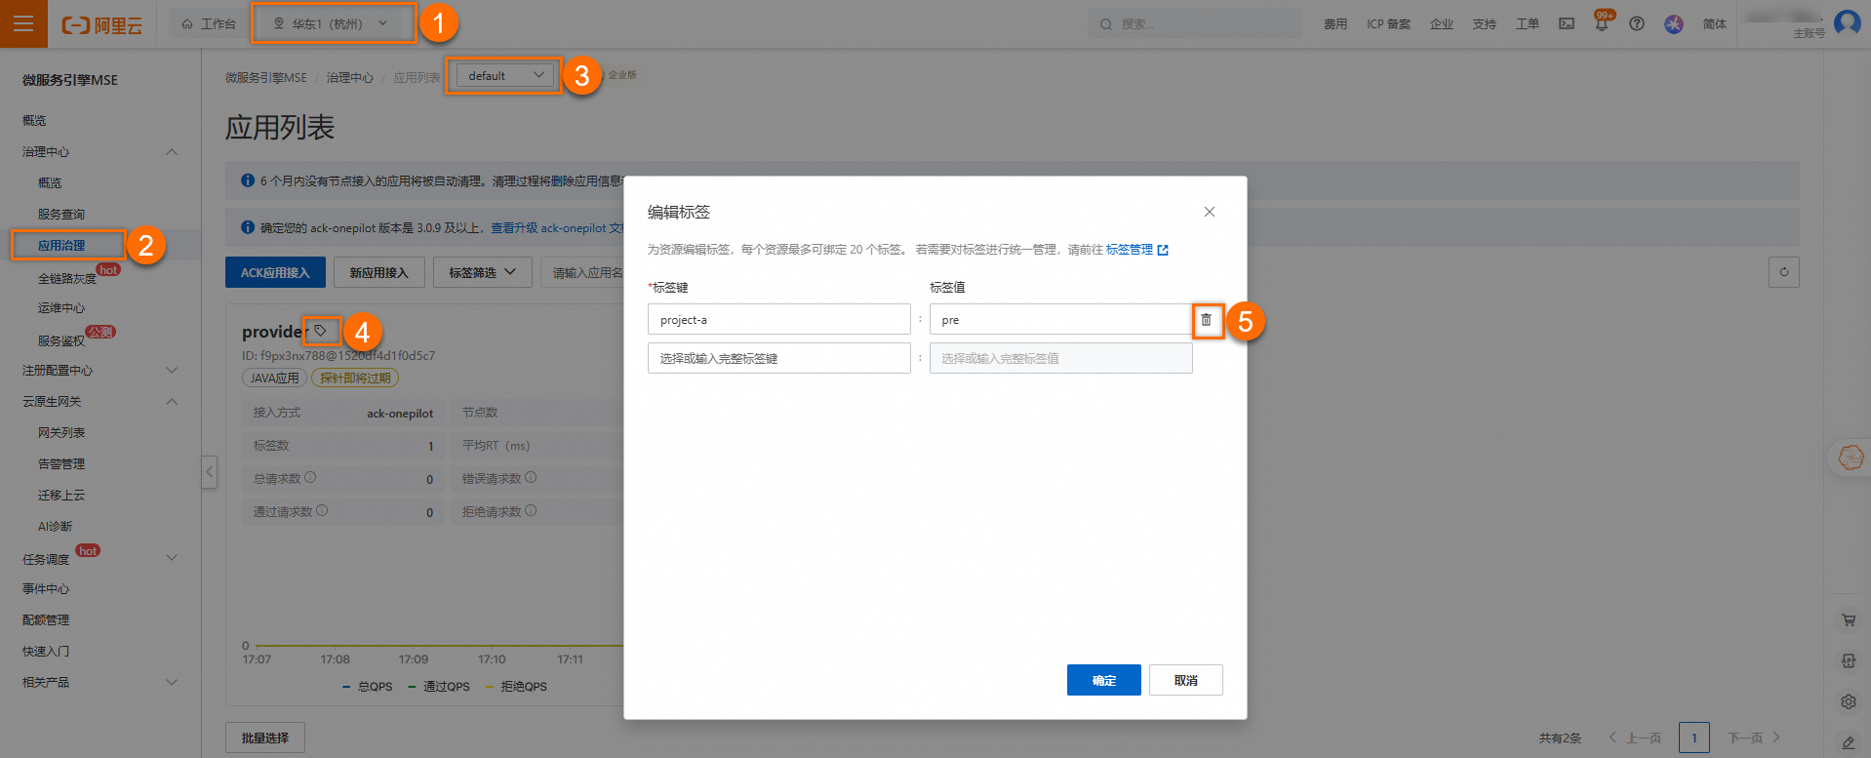Screen dimensions: 1871x758
Task: Follow the 标签管理 link
Action: click(1136, 250)
